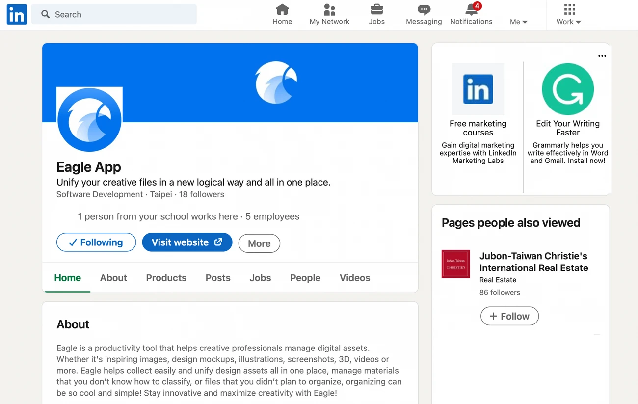Image resolution: width=638 pixels, height=404 pixels.
Task: Toggle the Following button for Eagle App
Action: click(x=96, y=242)
